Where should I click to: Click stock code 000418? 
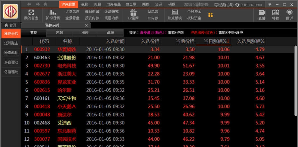[x=42, y=107]
